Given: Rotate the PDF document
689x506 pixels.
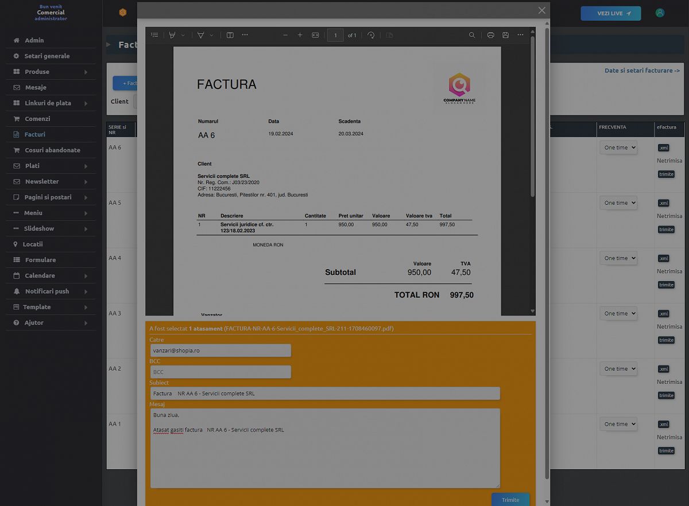Looking at the screenshot, I should (x=371, y=35).
